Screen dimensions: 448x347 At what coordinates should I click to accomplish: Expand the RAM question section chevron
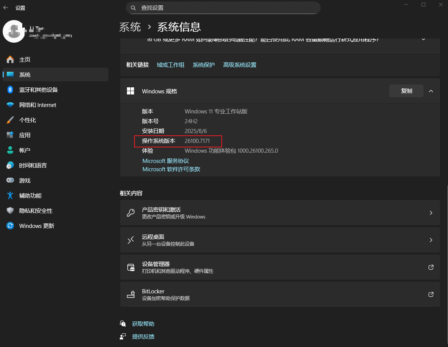[x=423, y=39]
